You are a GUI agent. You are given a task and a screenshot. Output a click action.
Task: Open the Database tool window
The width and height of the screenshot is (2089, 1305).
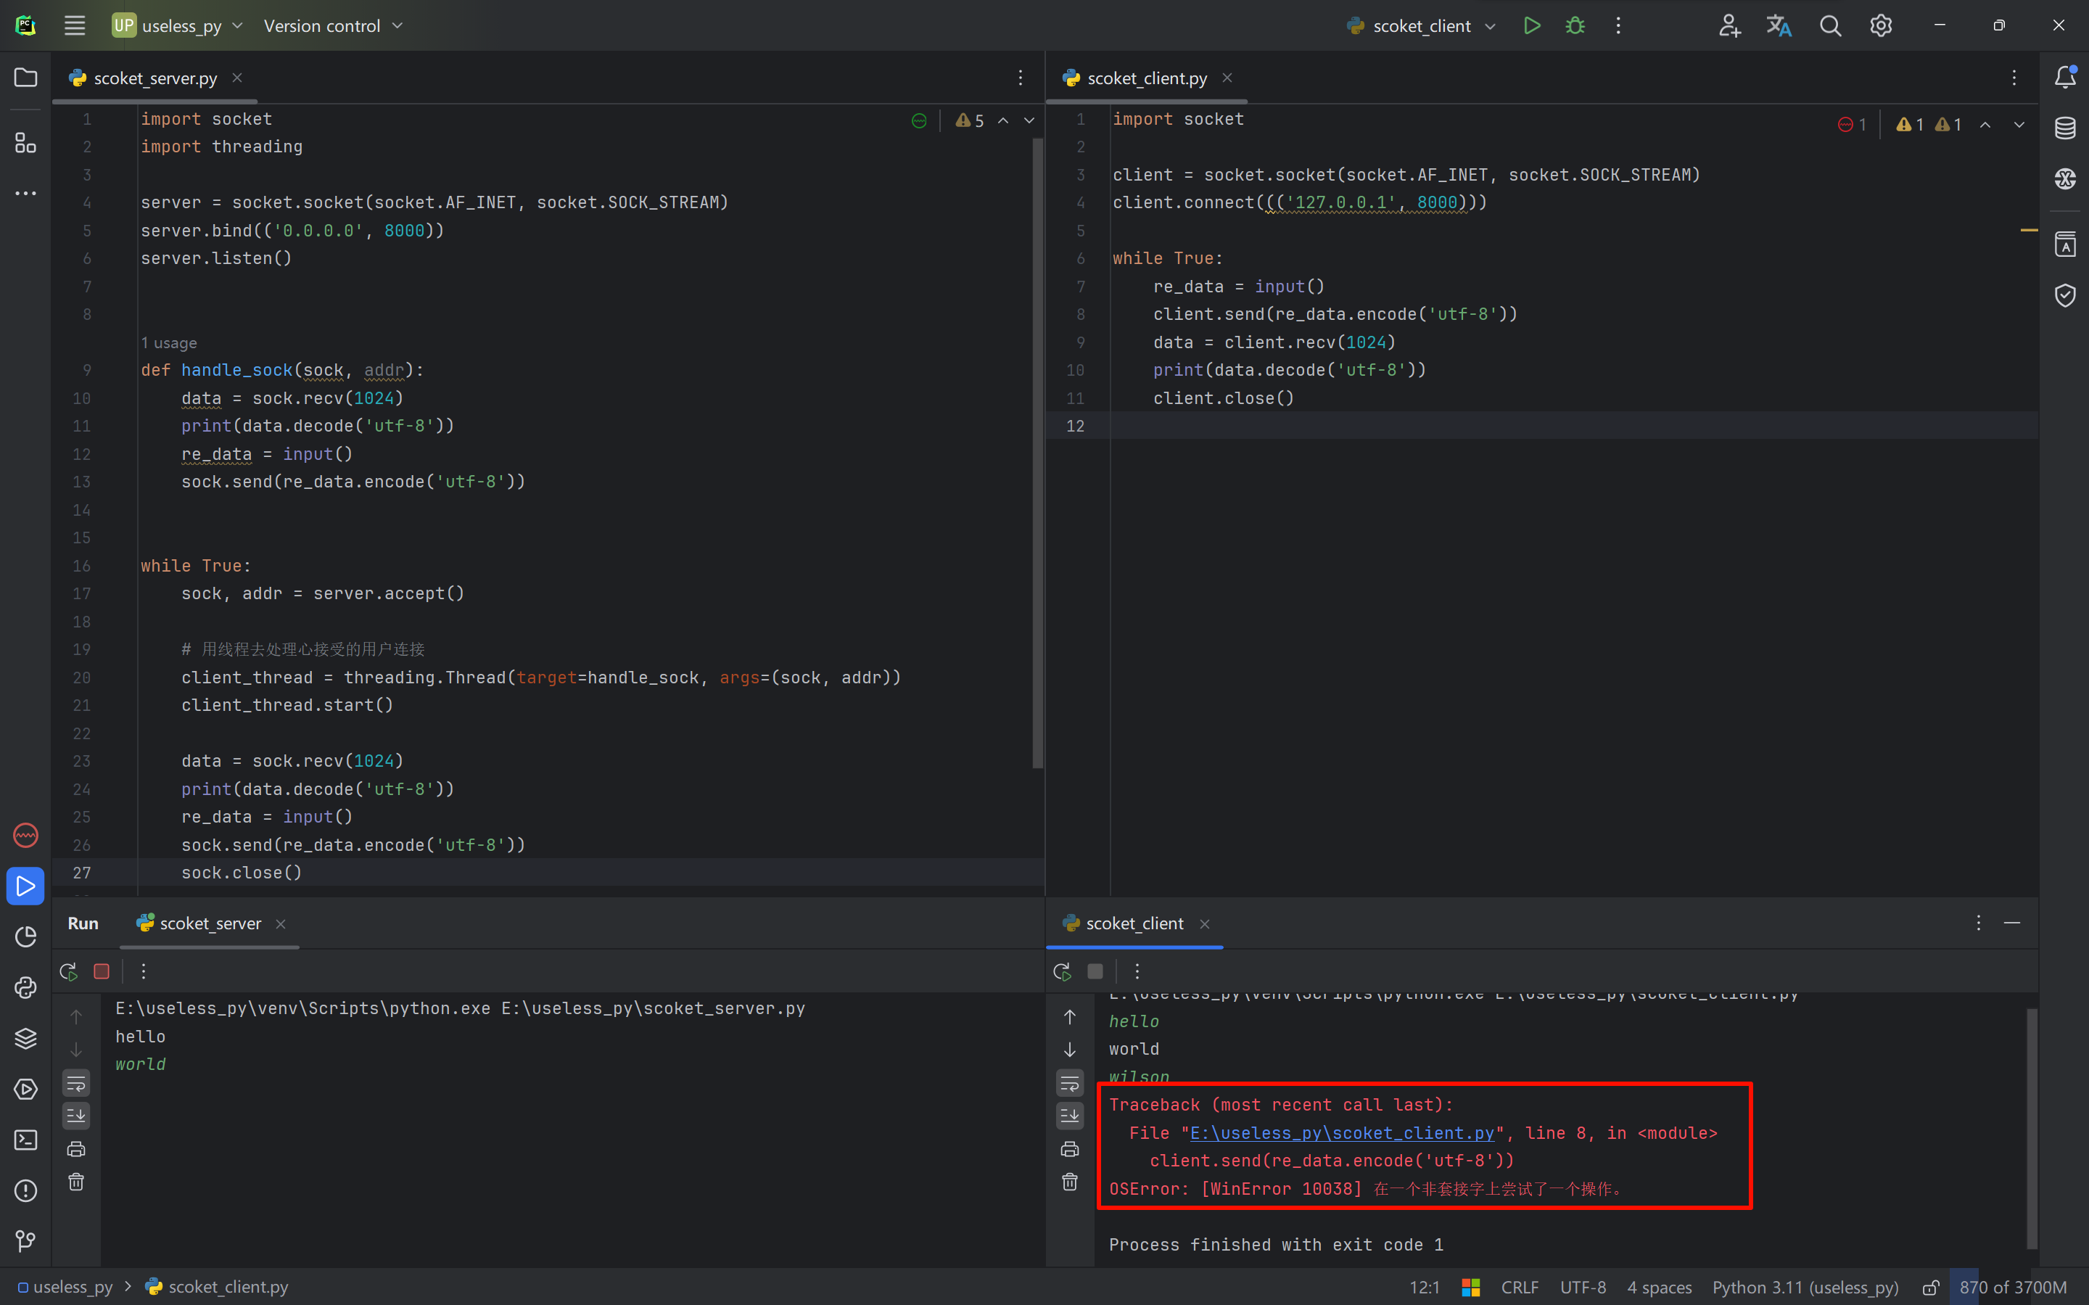2065,128
